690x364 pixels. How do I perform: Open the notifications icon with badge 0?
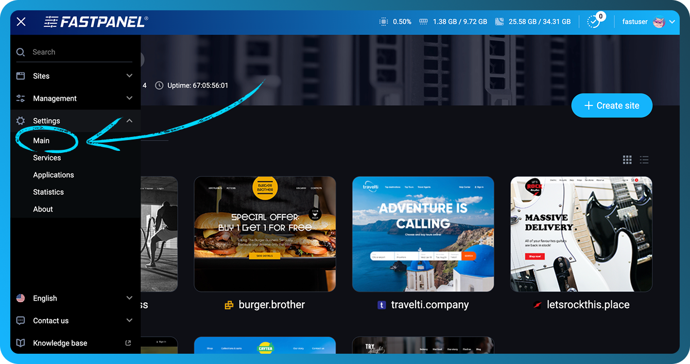593,22
